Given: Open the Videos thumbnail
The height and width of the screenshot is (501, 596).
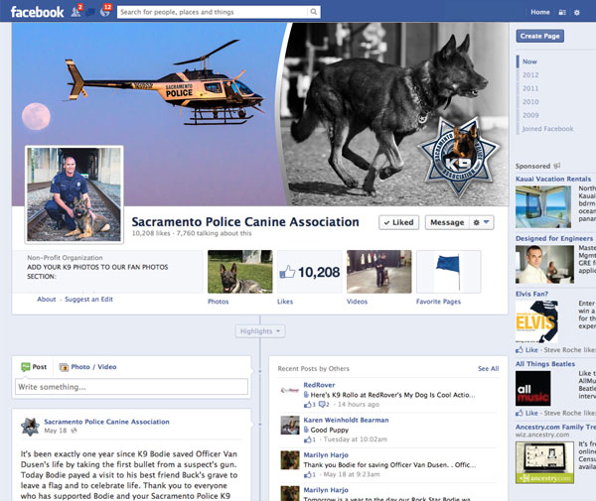Looking at the screenshot, I should tap(379, 272).
